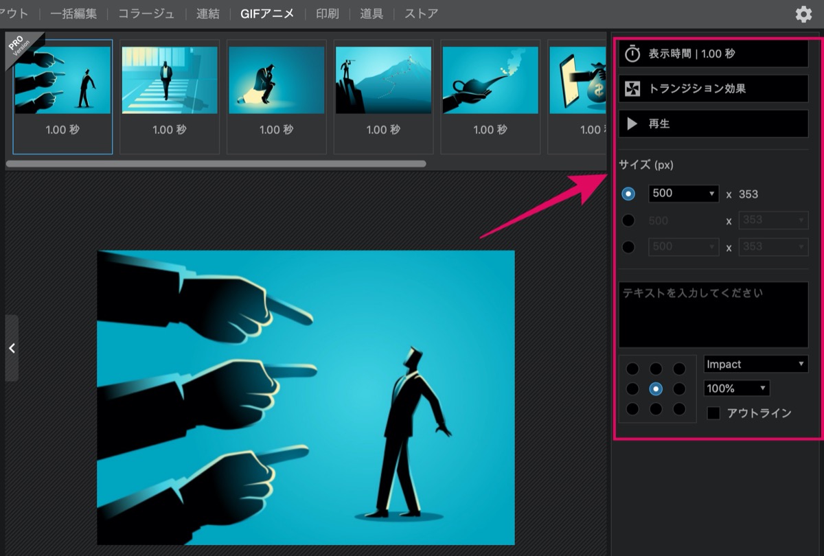Open the 印刷 tab
The height and width of the screenshot is (556, 824).
click(327, 14)
